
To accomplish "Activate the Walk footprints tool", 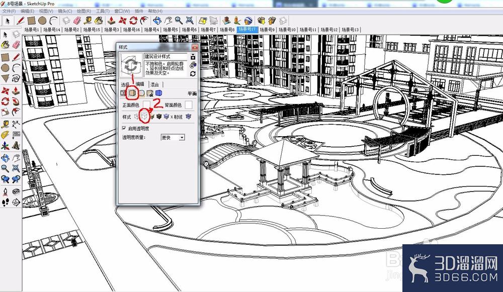I will pyautogui.click(x=5, y=202).
